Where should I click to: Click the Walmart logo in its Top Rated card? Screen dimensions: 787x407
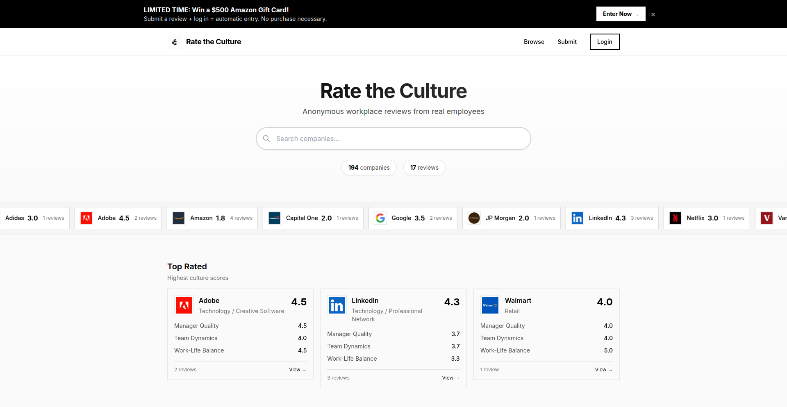pyautogui.click(x=490, y=305)
